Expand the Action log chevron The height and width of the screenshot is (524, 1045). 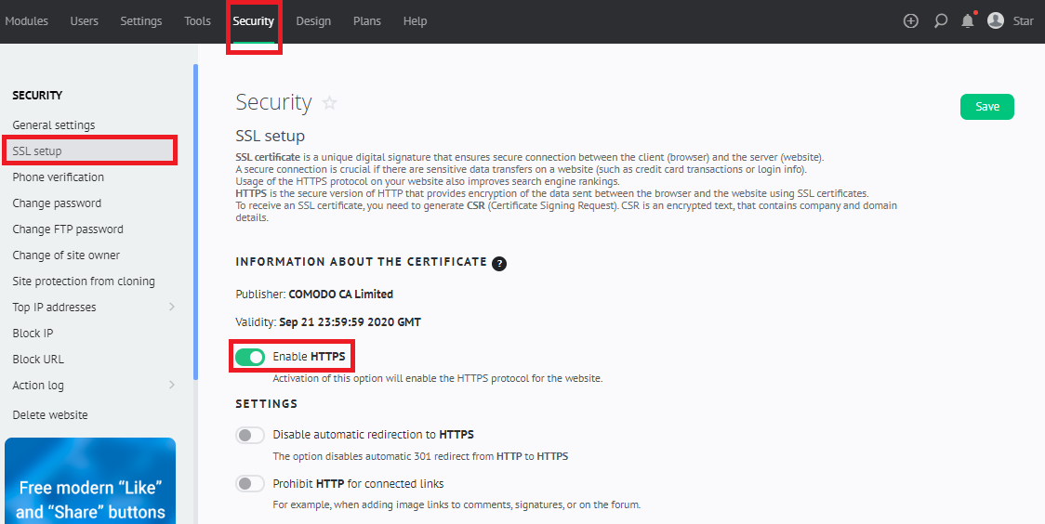172,385
